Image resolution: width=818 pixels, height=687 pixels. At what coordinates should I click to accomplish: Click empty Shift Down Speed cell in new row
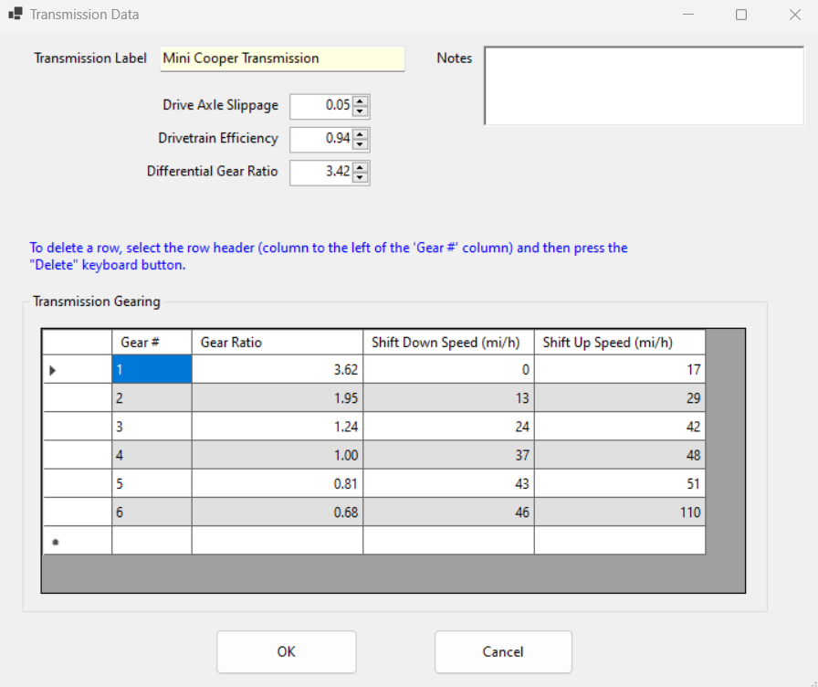pyautogui.click(x=448, y=540)
